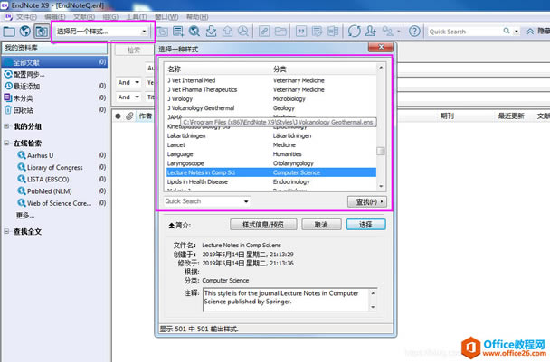Open Online Search toolbar icon
The height and width of the screenshot is (362, 550).
tap(194, 32)
